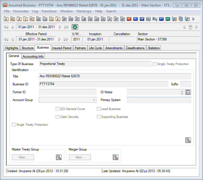203x180 pixels.
Task: Jump to last effective period double arrow
Action: pos(66,39)
